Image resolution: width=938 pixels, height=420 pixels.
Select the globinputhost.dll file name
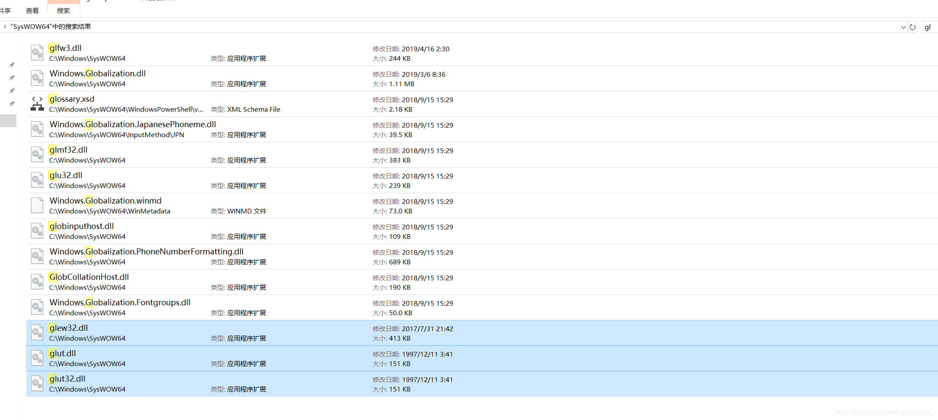[x=82, y=226]
